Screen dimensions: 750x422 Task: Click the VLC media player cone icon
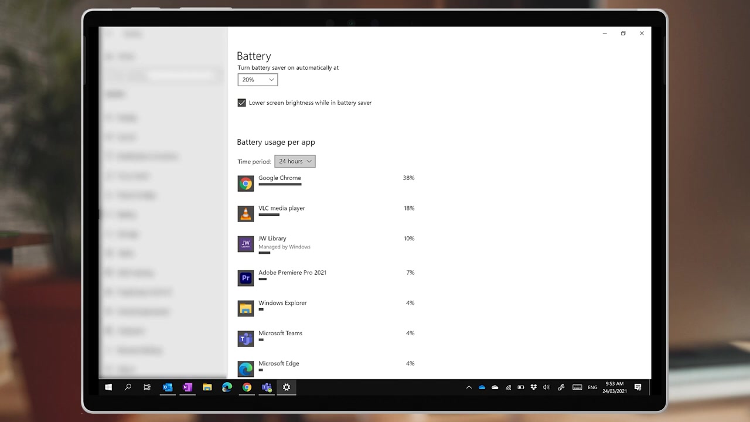[x=246, y=214]
